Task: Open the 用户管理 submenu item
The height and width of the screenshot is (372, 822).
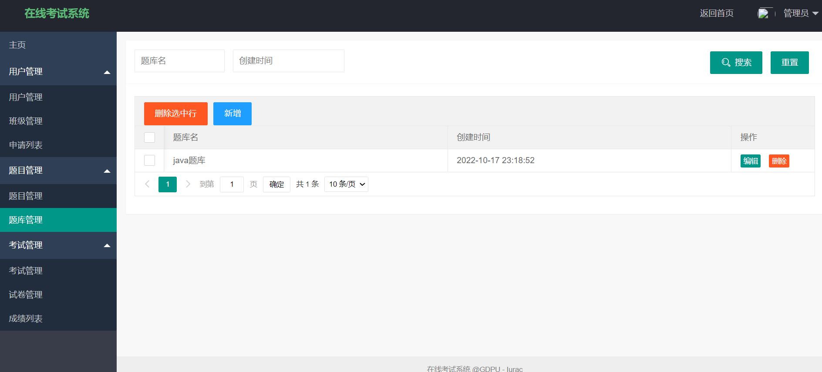Action: [x=58, y=97]
